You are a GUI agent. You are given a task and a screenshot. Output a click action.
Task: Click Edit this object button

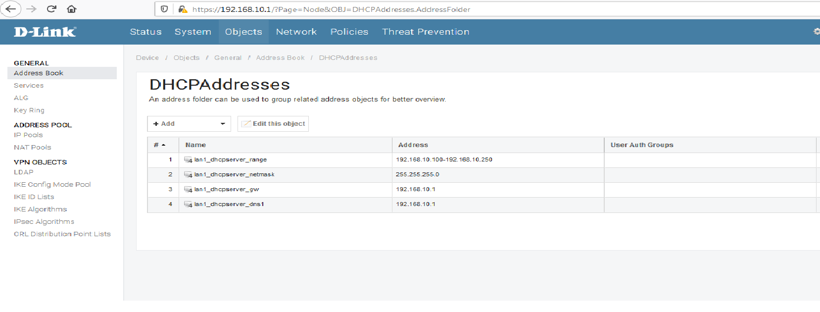[273, 124]
